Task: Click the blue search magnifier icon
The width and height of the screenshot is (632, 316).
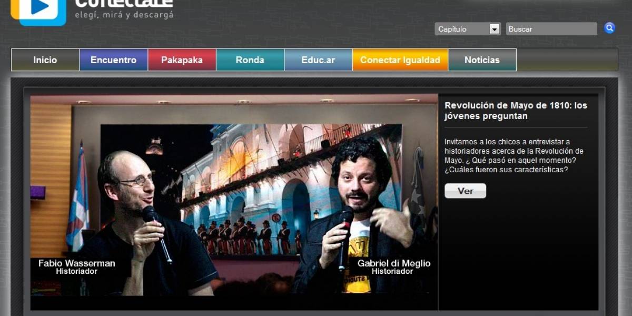Action: 609,28
